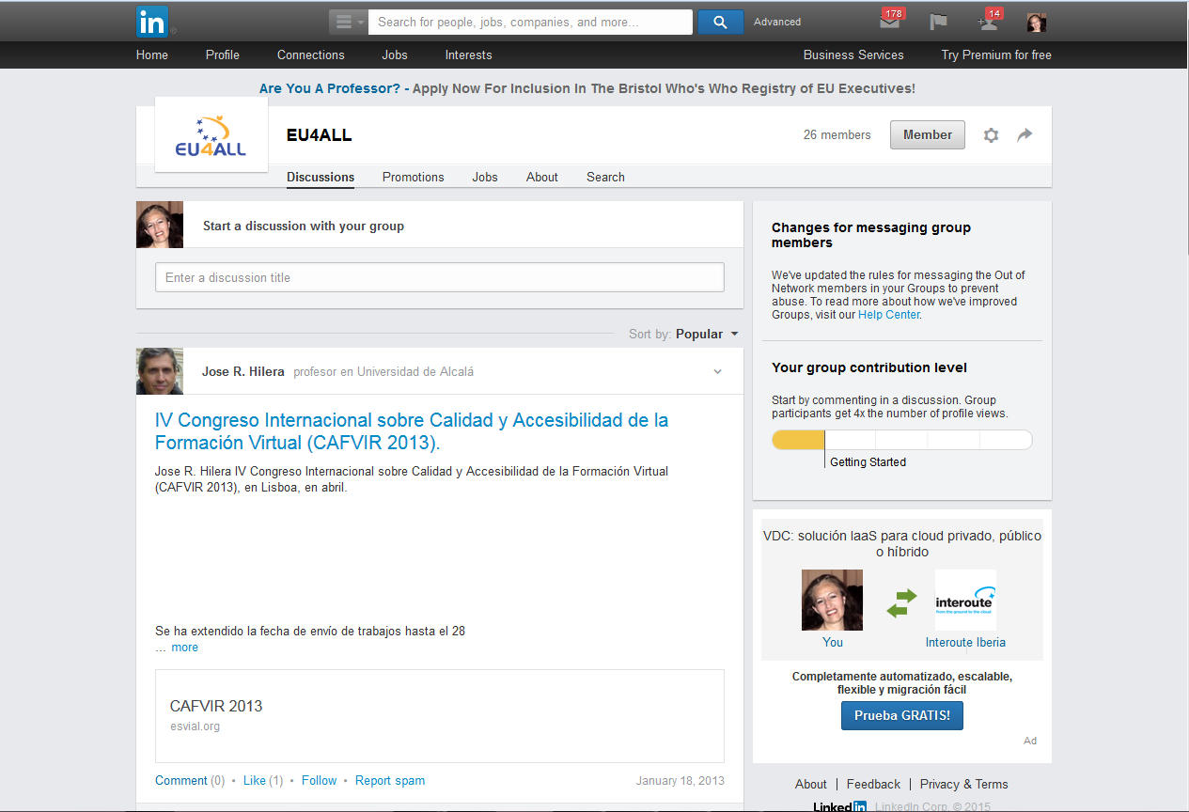The image size is (1189, 812).
Task: Click the Getting Started level label
Action: pos(868,462)
